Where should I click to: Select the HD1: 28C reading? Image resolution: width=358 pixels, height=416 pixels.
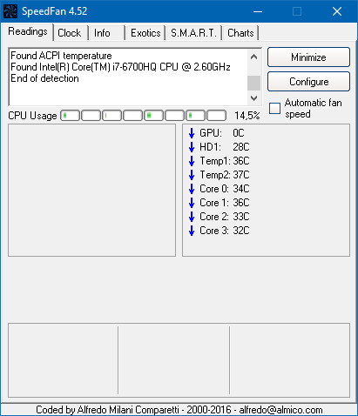pos(224,147)
